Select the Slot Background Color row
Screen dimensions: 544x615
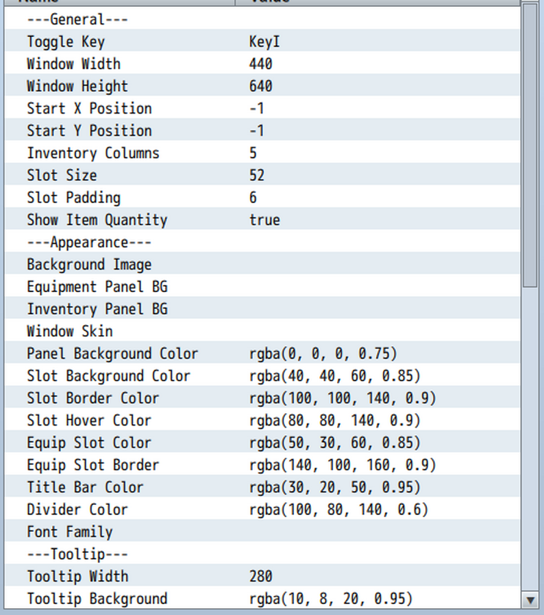click(x=262, y=376)
